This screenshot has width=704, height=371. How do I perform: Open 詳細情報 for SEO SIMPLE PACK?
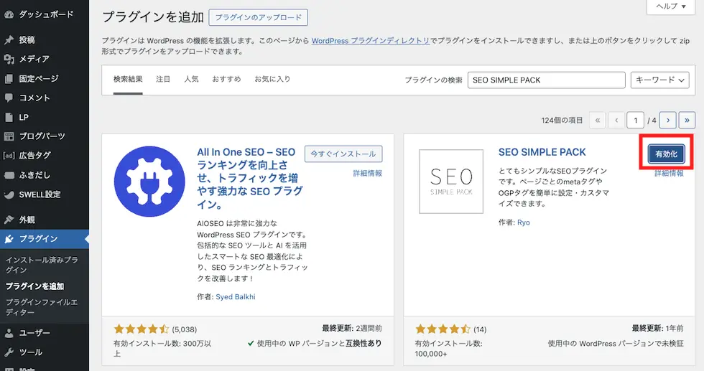tap(669, 173)
